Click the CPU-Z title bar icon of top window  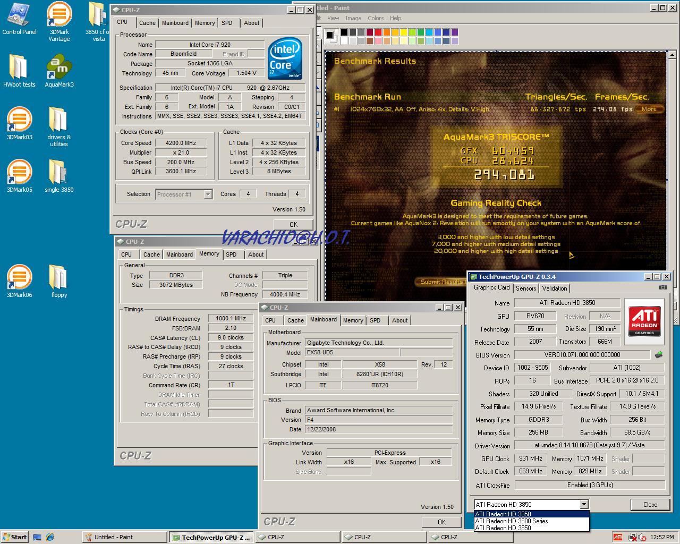(116, 10)
